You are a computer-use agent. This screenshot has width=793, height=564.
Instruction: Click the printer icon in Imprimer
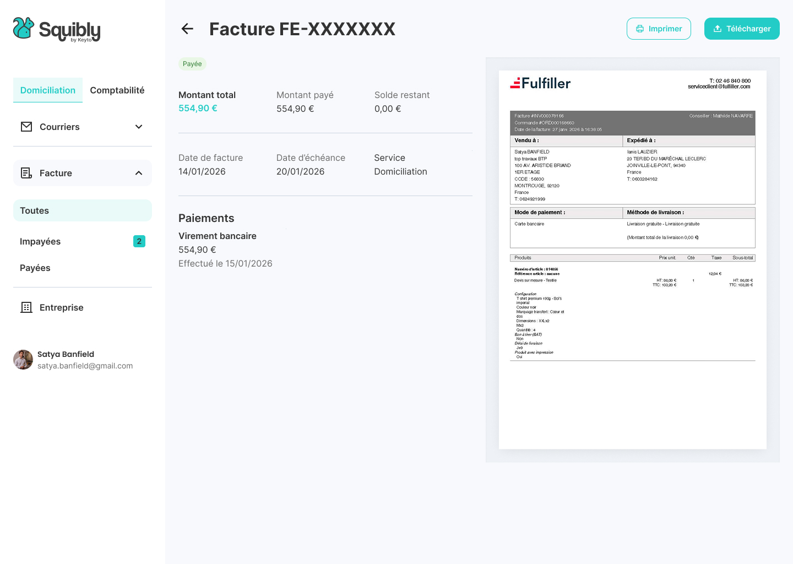pos(640,29)
